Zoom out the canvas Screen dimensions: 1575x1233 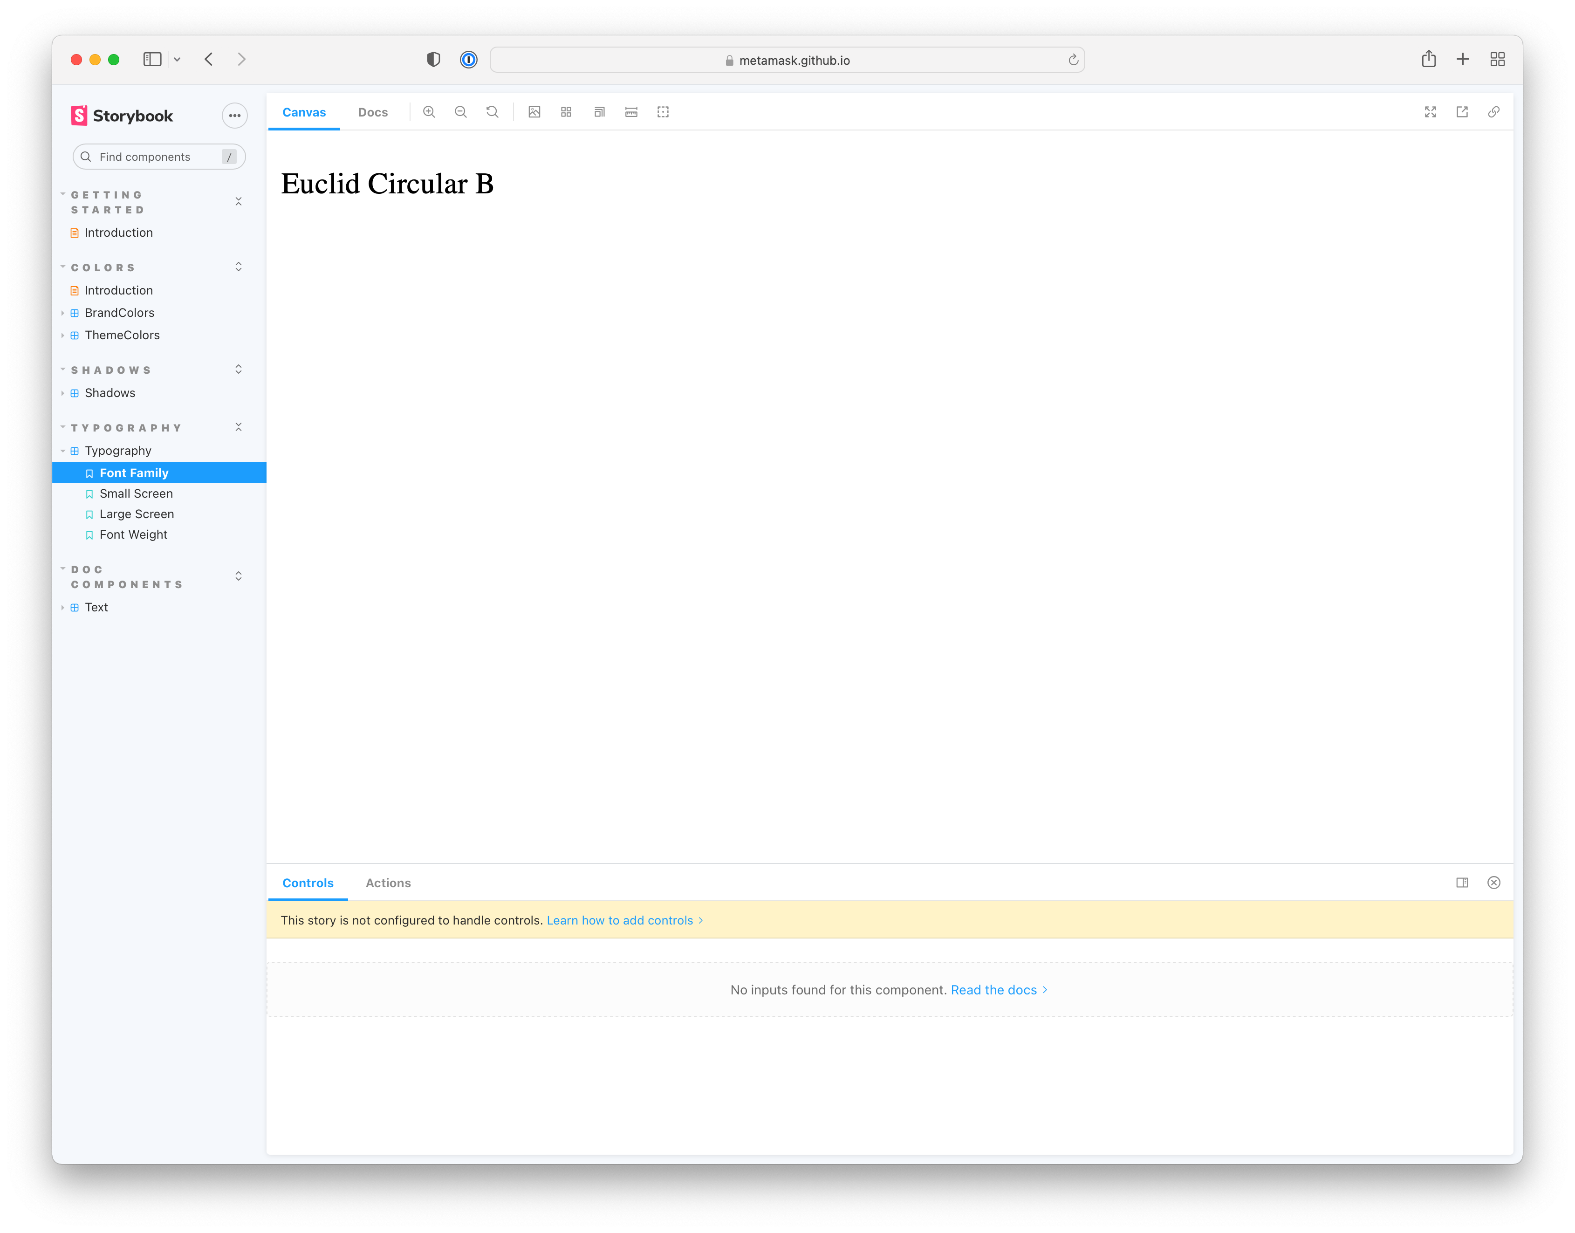pyautogui.click(x=461, y=112)
